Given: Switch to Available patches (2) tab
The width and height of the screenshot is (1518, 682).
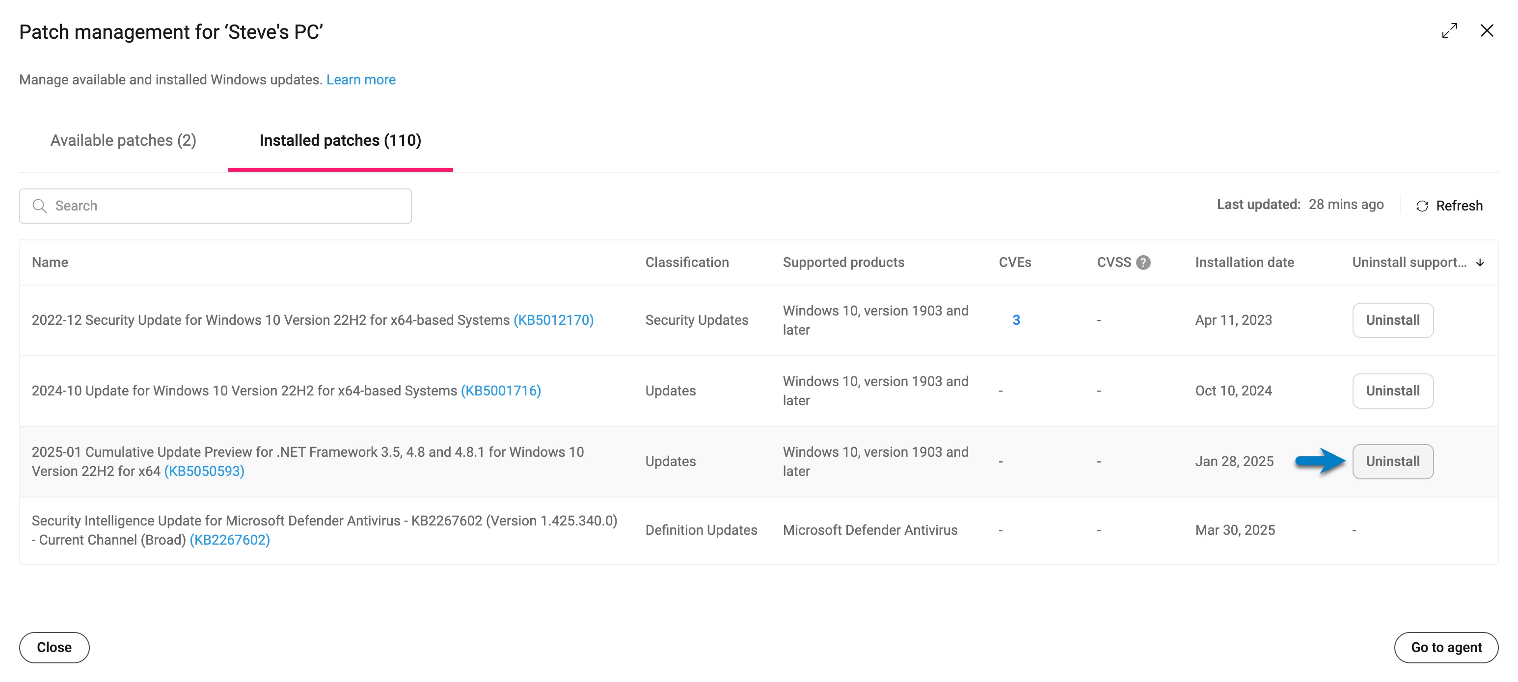Looking at the screenshot, I should pyautogui.click(x=123, y=140).
